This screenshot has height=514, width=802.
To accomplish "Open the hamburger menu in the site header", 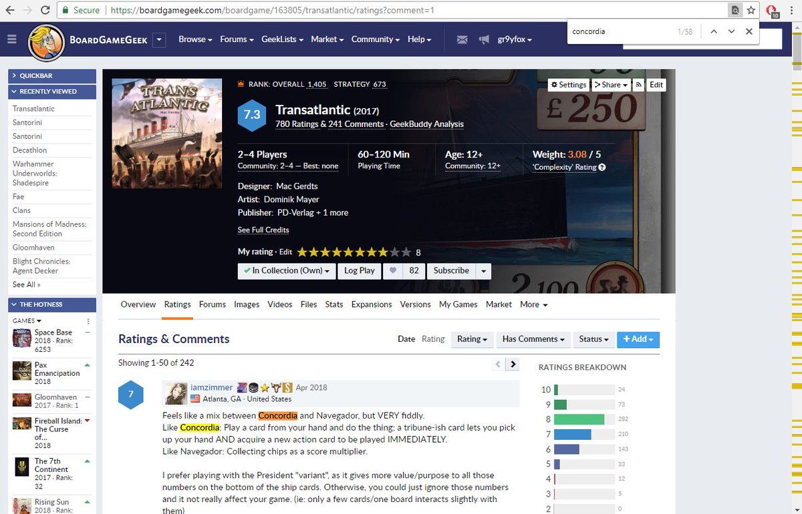I will (x=11, y=39).
